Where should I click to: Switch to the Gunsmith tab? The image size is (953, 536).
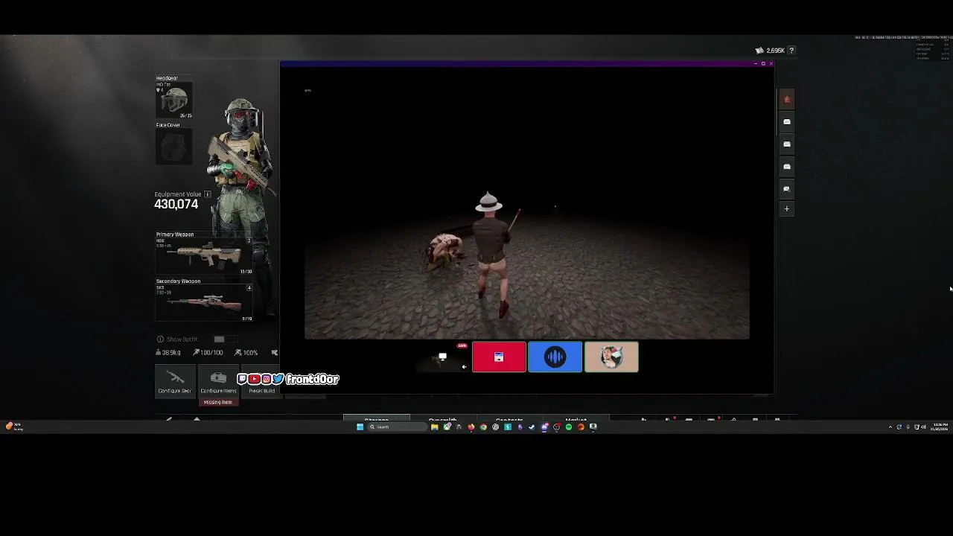coord(442,419)
